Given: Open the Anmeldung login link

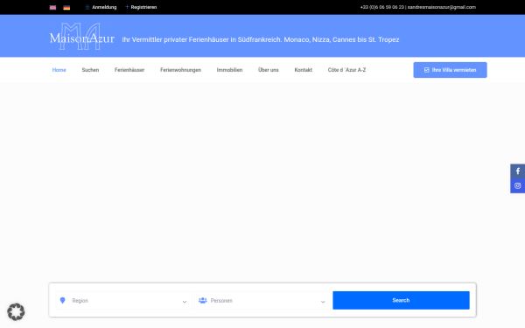Looking at the screenshot, I should click(x=101, y=7).
